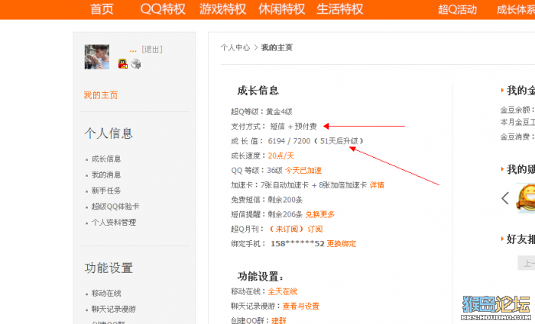Click the 超Q等级 黄金4级 text

(x=261, y=111)
